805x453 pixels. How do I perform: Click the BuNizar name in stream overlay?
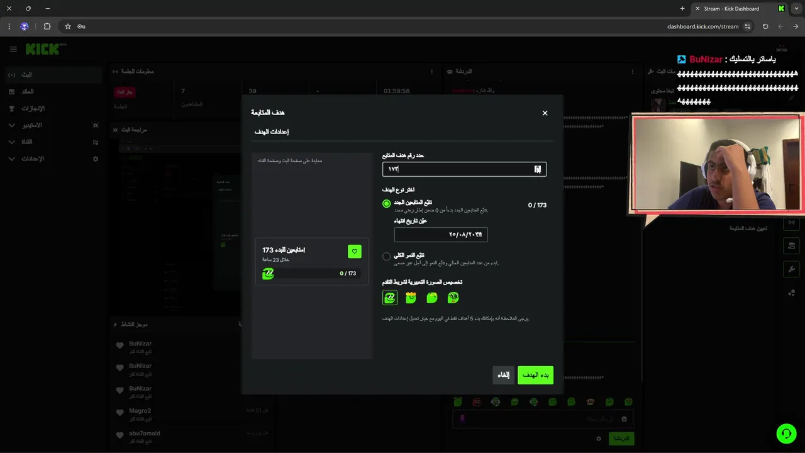tap(706, 59)
